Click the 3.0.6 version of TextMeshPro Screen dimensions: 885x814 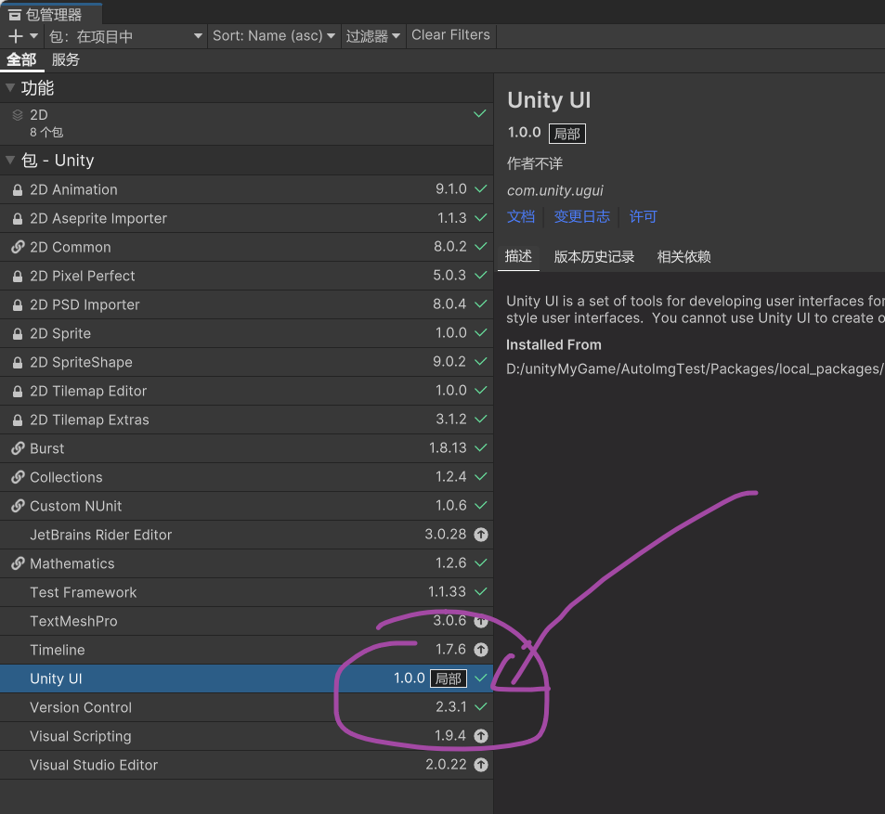click(x=449, y=621)
